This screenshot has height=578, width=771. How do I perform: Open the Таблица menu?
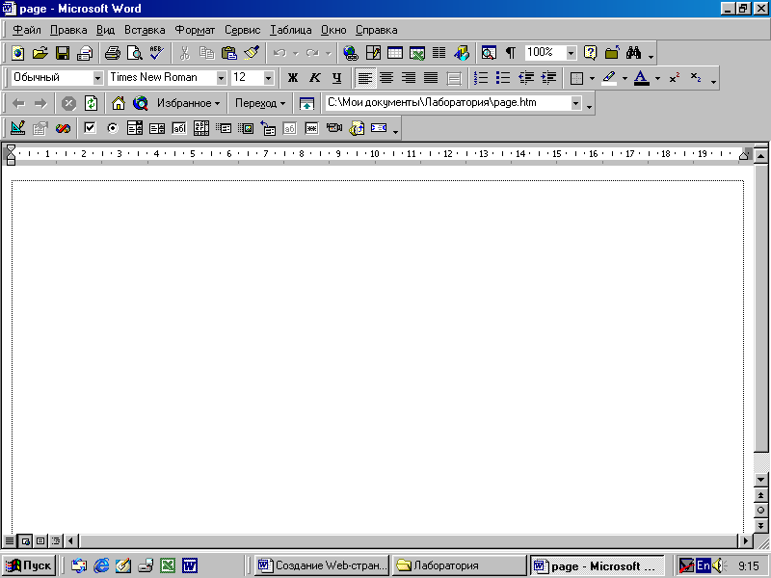pyautogui.click(x=291, y=30)
